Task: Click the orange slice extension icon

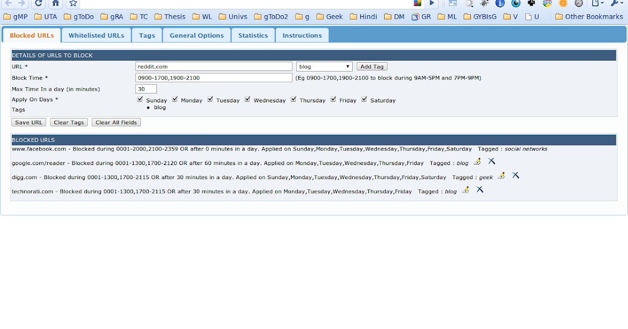Action: click(563, 3)
